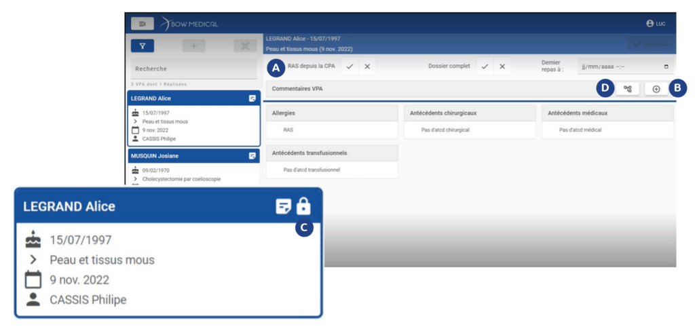Click the expand arrows button above the search
The height and width of the screenshot is (329, 695).
(245, 45)
